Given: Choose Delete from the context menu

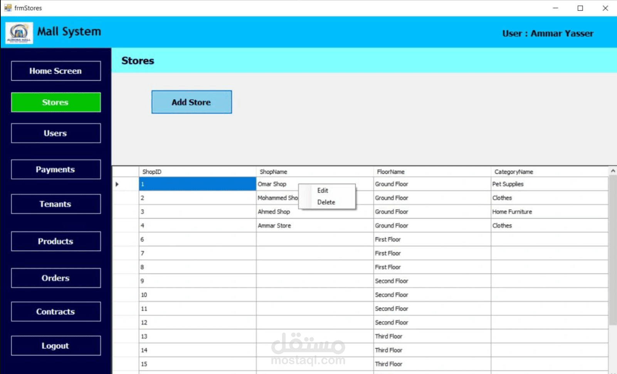Looking at the screenshot, I should (327, 202).
